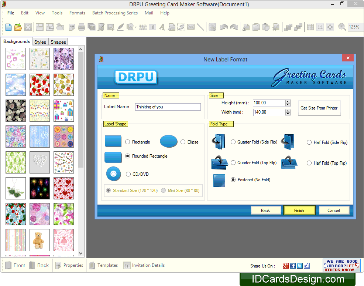Decrease Width (mm) using the stepper

288,114
